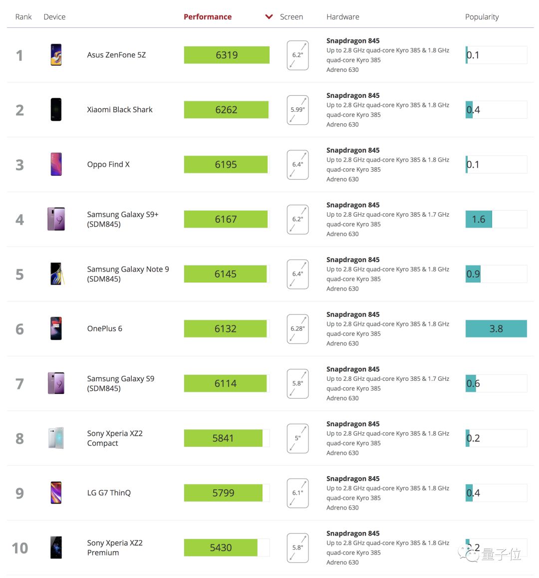The image size is (539, 578).
Task: Sort by the Performance column header
Action: tap(208, 17)
